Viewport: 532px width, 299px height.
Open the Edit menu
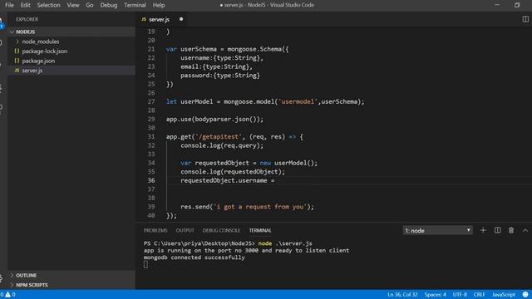click(26, 5)
